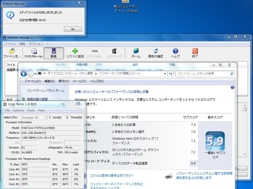Click the scroll up arrow in XMedia Recode

[245, 105]
